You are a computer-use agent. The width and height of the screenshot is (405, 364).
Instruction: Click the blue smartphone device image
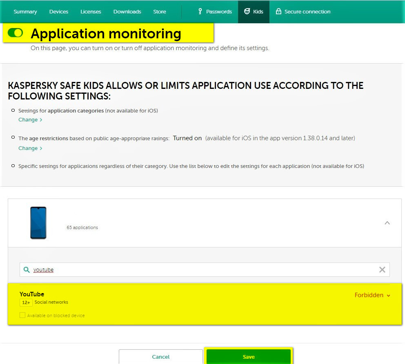pyautogui.click(x=38, y=223)
